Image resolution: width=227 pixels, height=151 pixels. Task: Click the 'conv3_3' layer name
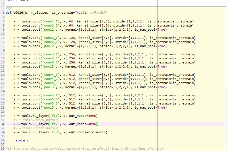[x=51, y=62]
